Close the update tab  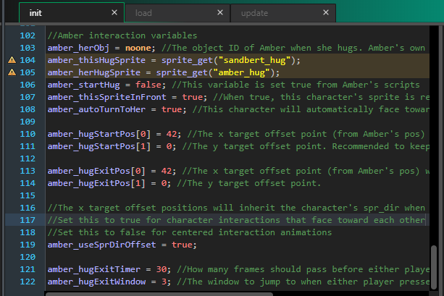tap(326, 12)
